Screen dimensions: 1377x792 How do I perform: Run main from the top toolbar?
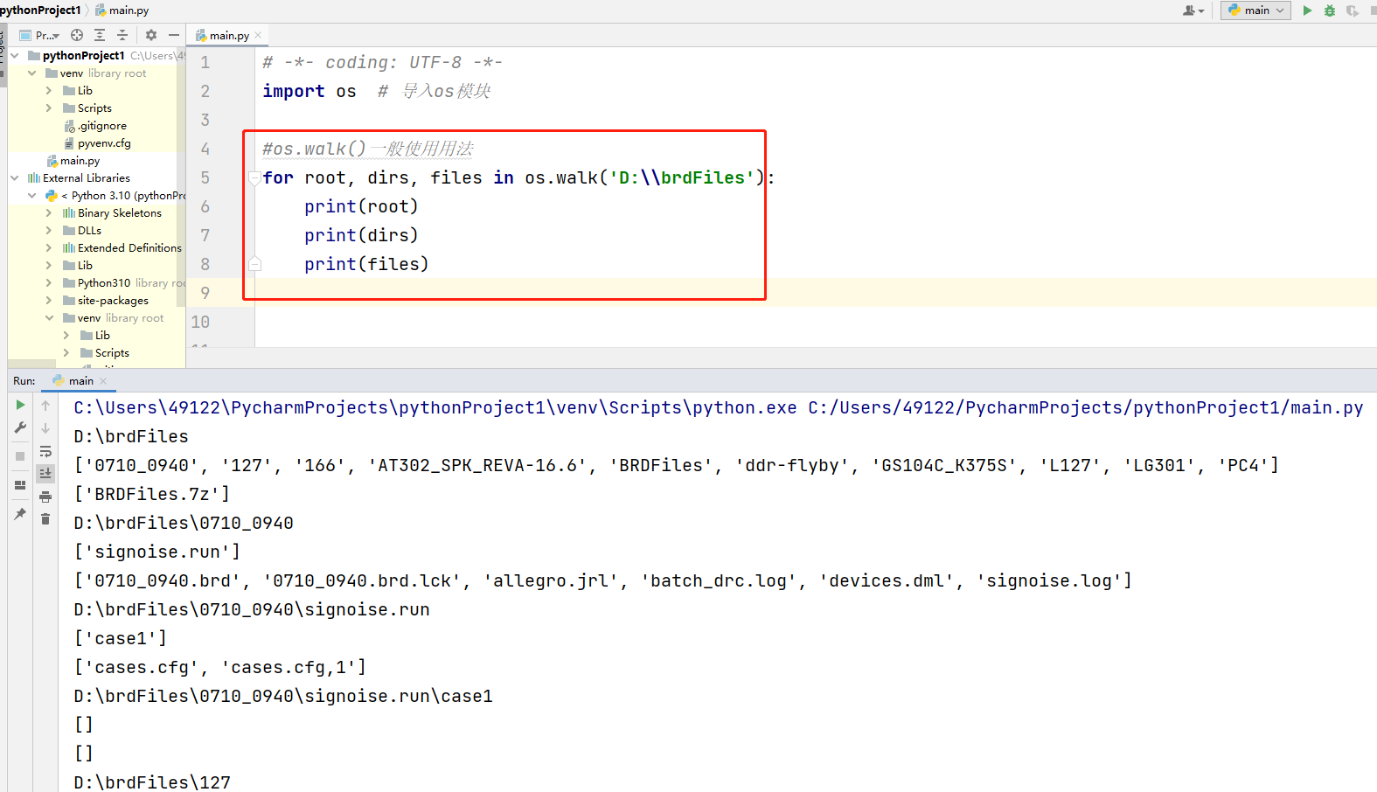tap(1307, 10)
